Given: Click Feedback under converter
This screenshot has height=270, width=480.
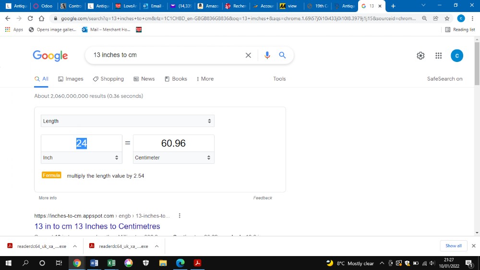Looking at the screenshot, I should pyautogui.click(x=263, y=198).
